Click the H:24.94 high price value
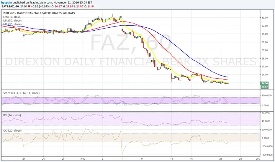 pos(68,6)
